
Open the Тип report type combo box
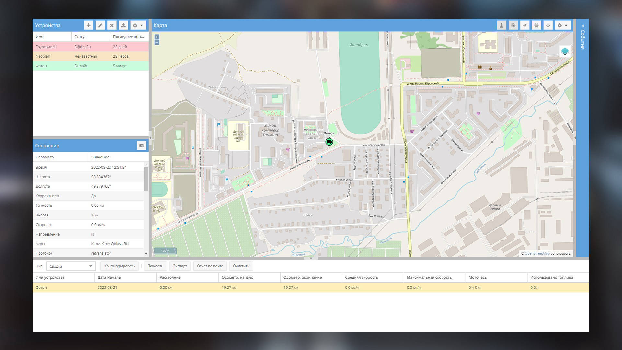tap(71, 266)
